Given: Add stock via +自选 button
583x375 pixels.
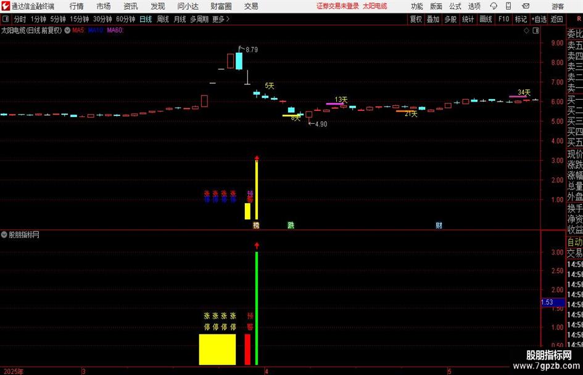Looking at the screenshot, I should pyautogui.click(x=539, y=19).
